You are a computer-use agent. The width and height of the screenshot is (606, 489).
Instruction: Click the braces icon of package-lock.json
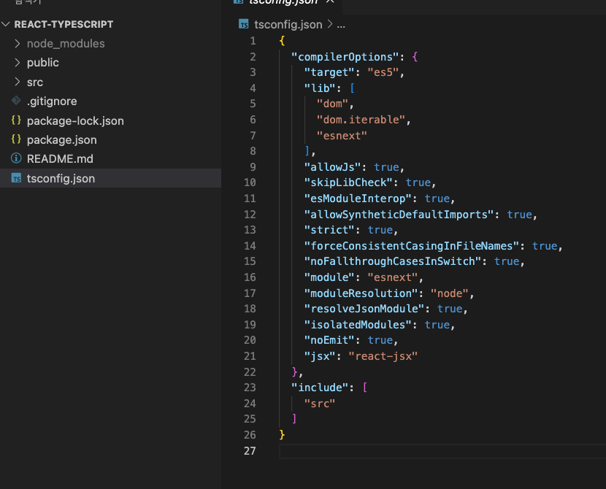(x=16, y=120)
